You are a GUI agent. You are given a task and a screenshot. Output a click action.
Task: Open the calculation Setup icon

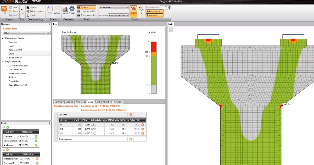point(65,10)
